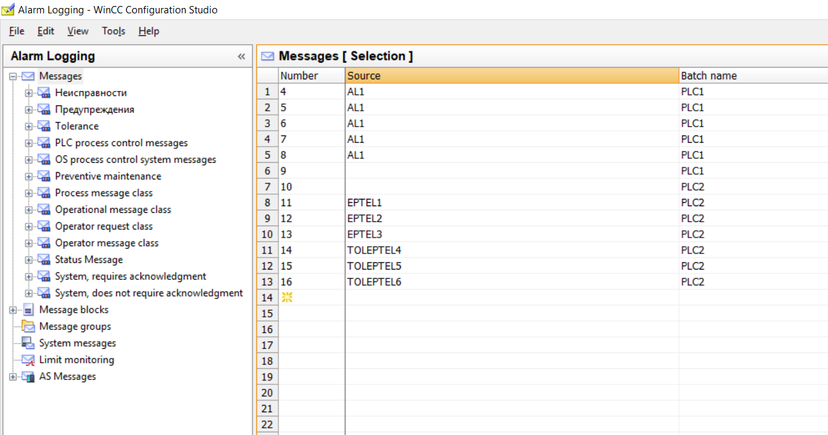Click the Message groups folder icon

28,326
